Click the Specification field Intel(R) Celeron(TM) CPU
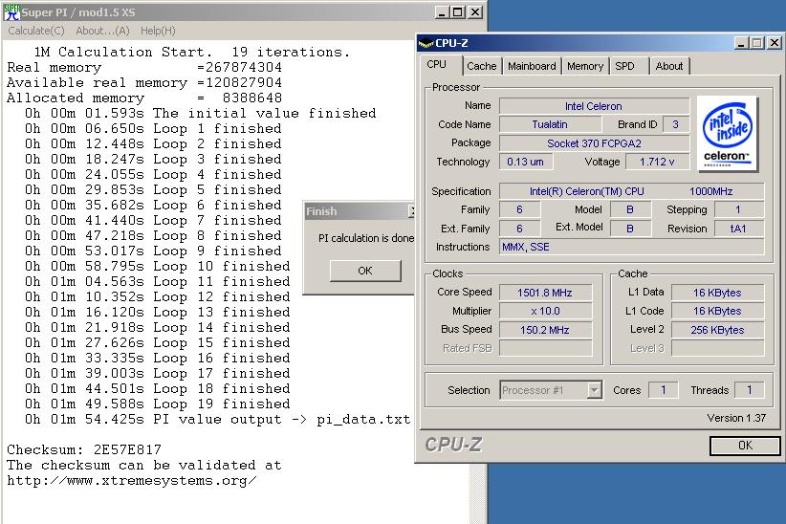The image size is (786, 524). (x=632, y=191)
